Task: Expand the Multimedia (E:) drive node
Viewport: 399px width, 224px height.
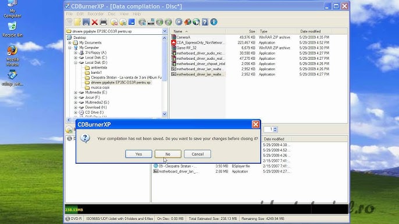Action: click(76, 92)
